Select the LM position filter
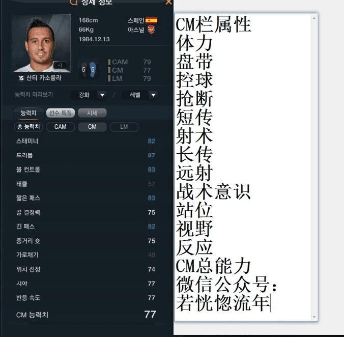The width and height of the screenshot is (344, 337). tap(124, 127)
